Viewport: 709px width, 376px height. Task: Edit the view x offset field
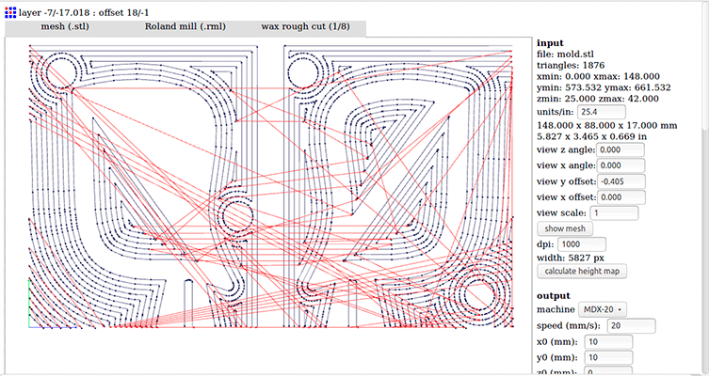621,197
